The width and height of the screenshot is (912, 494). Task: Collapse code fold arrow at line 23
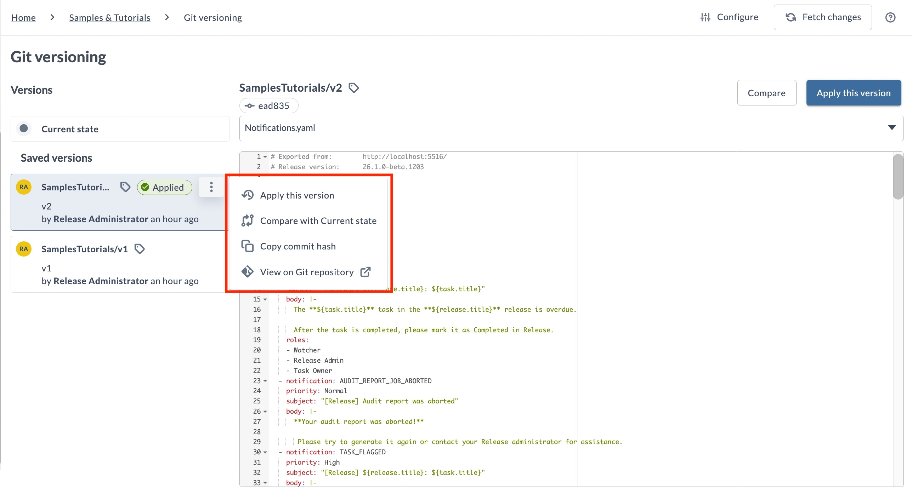tap(265, 381)
